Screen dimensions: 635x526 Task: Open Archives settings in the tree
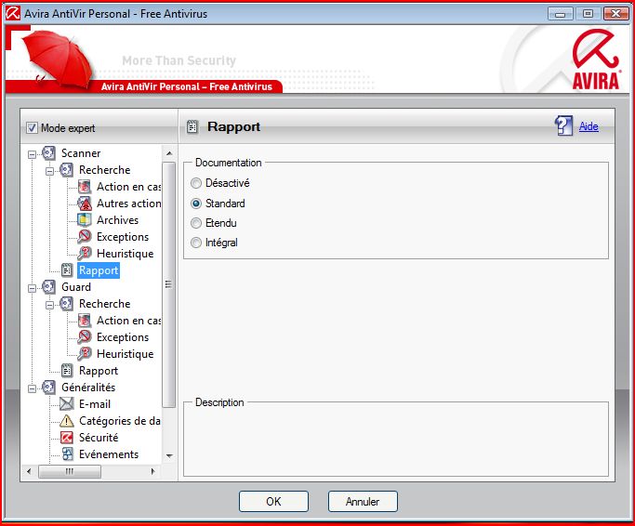click(x=117, y=220)
